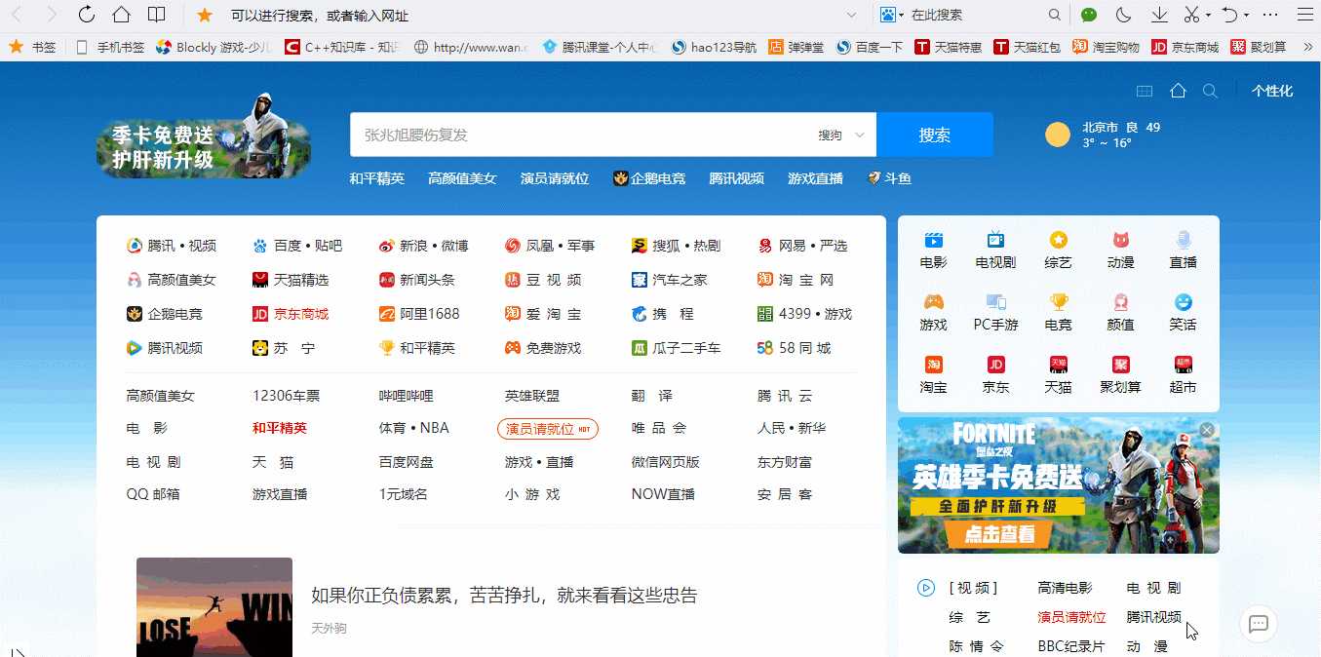Select 动漫 category icon
Screen dimensions: 1321x657
(x=1120, y=251)
